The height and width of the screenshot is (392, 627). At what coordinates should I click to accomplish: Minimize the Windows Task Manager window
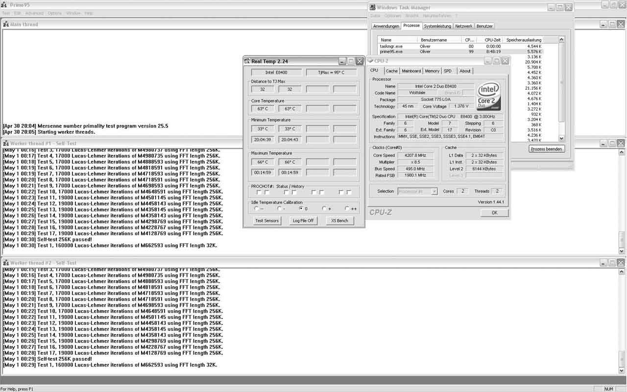(551, 7)
